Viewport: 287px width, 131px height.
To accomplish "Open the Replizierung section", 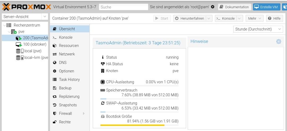I will click(70, 97).
